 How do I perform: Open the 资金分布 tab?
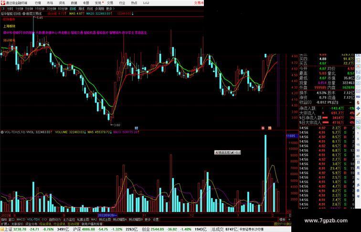pyautogui.click(x=32, y=224)
